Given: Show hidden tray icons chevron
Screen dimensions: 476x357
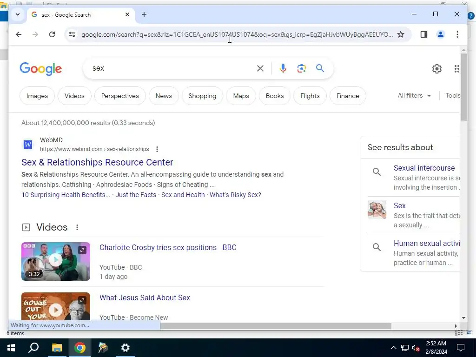Looking at the screenshot, I should pyautogui.click(x=393, y=348).
